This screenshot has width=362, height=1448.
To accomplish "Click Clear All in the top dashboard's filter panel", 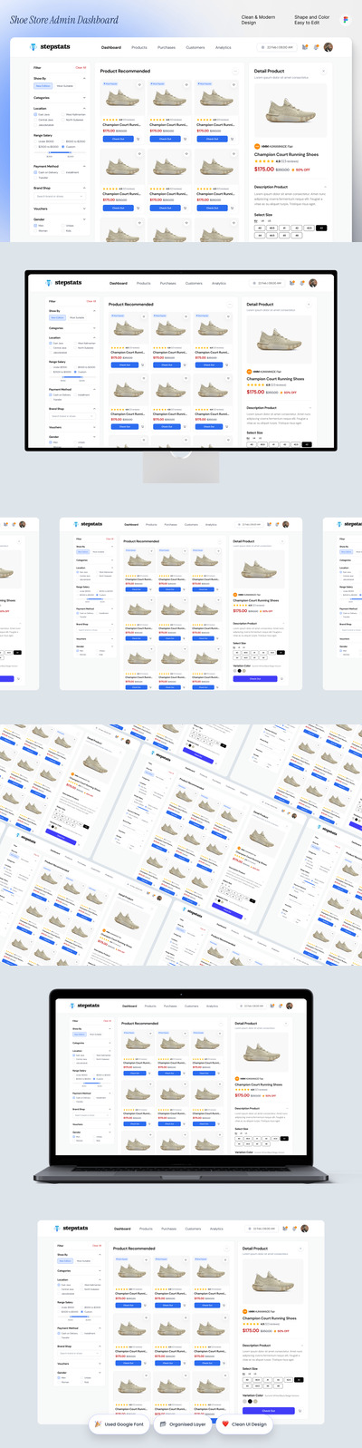I will pos(81,67).
